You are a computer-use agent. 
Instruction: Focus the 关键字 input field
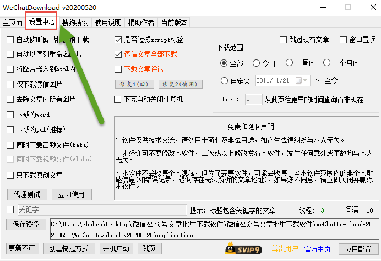102,210
